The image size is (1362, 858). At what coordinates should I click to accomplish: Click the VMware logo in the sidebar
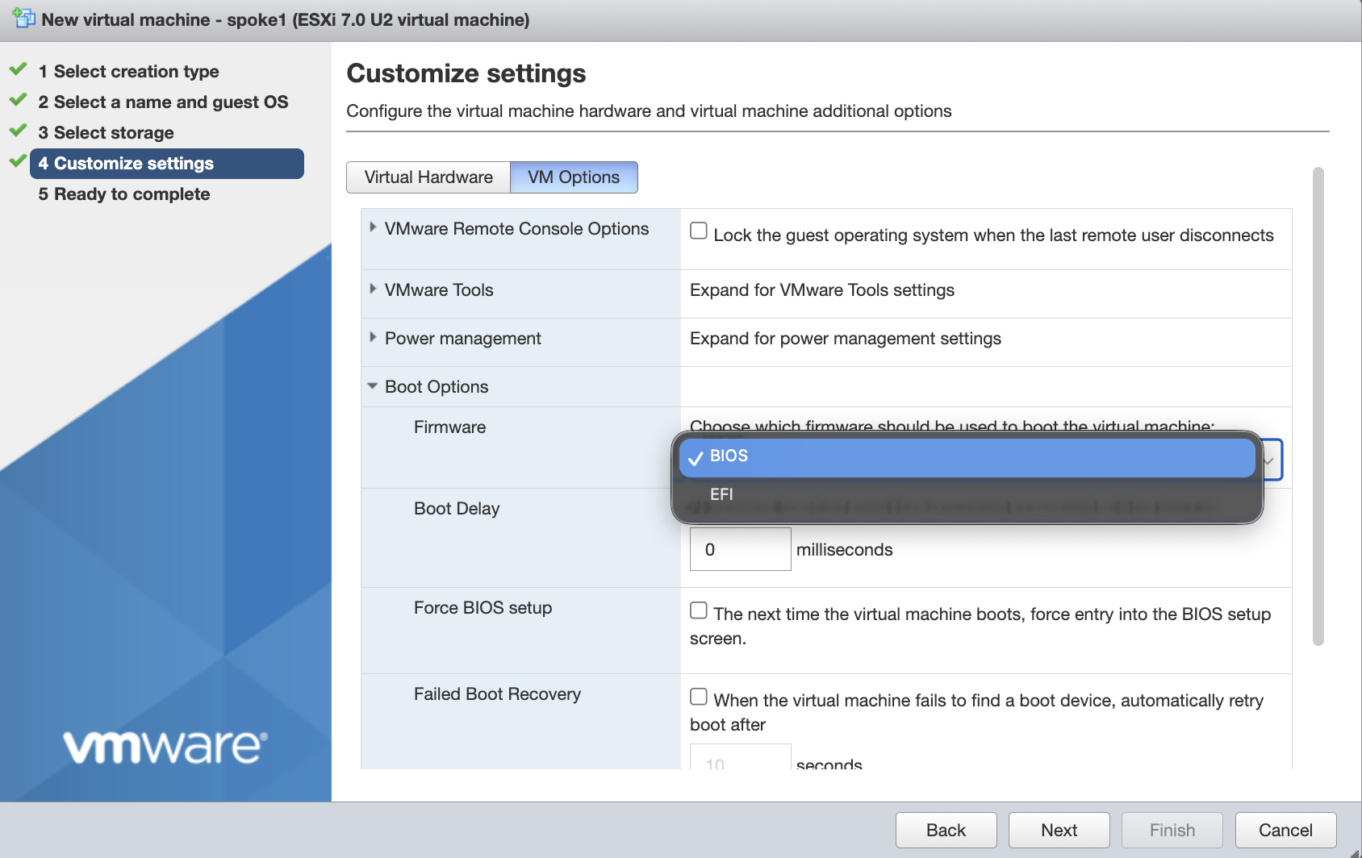165,747
